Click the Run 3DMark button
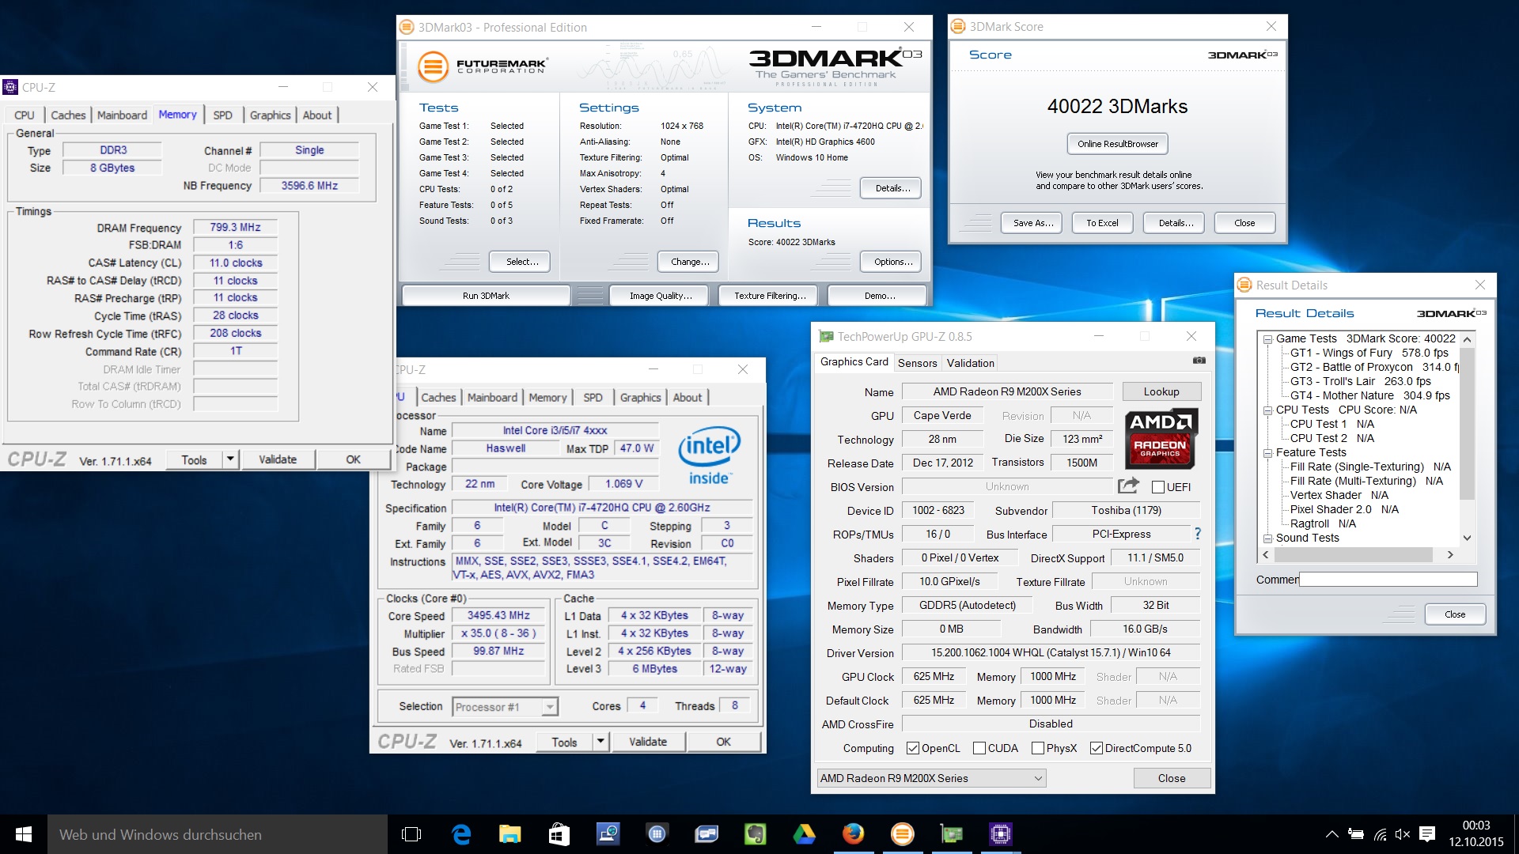Viewport: 1519px width, 854px height. (x=486, y=296)
